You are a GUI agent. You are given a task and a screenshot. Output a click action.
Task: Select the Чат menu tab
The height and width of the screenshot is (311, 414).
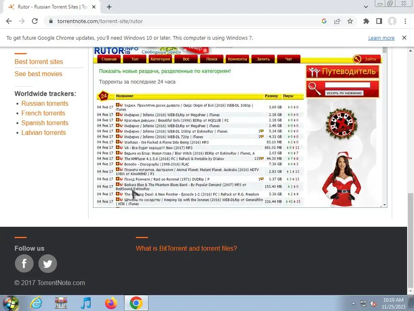point(289,59)
